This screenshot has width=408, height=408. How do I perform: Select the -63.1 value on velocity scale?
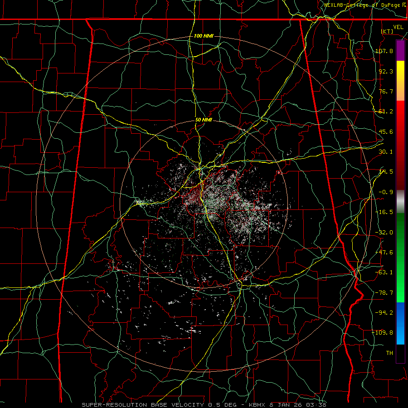point(384,272)
